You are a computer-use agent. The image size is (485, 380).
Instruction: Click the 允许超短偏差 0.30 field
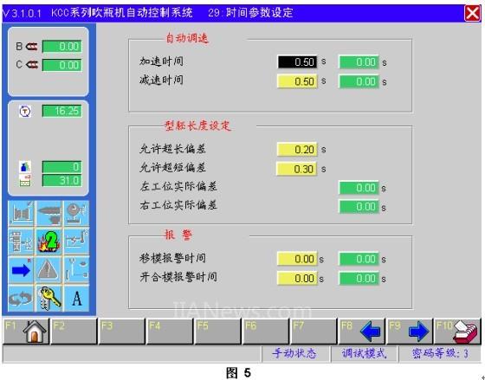tap(297, 169)
